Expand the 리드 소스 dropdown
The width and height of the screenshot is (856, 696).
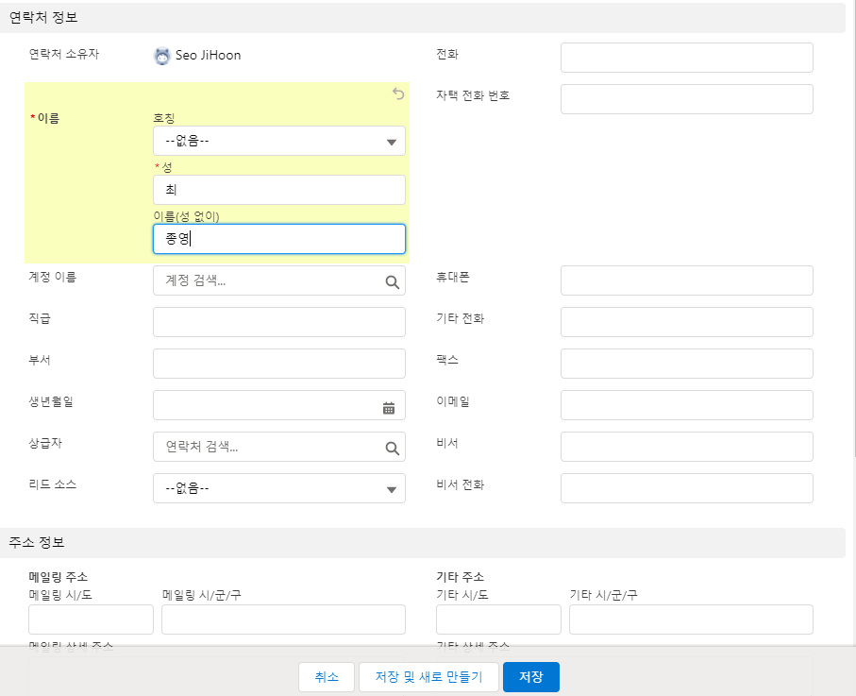[278, 488]
